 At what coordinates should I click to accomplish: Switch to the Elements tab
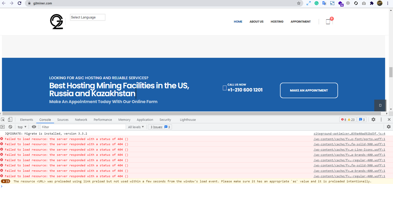click(x=26, y=119)
